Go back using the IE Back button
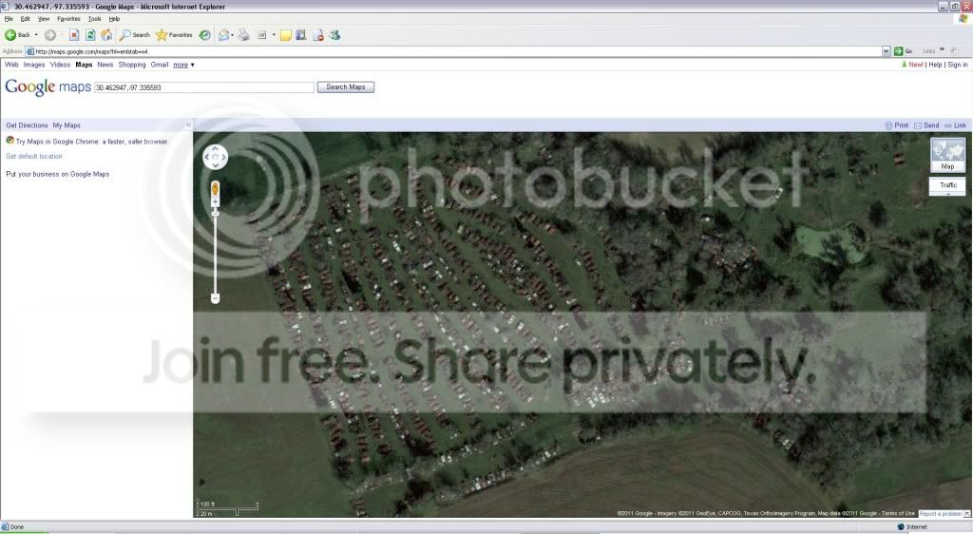973x534 pixels. pos(17,35)
